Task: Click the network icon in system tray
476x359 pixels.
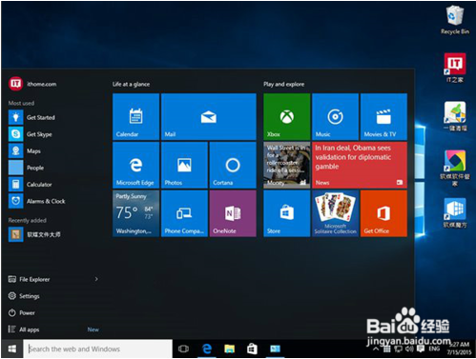Action: (x=399, y=349)
